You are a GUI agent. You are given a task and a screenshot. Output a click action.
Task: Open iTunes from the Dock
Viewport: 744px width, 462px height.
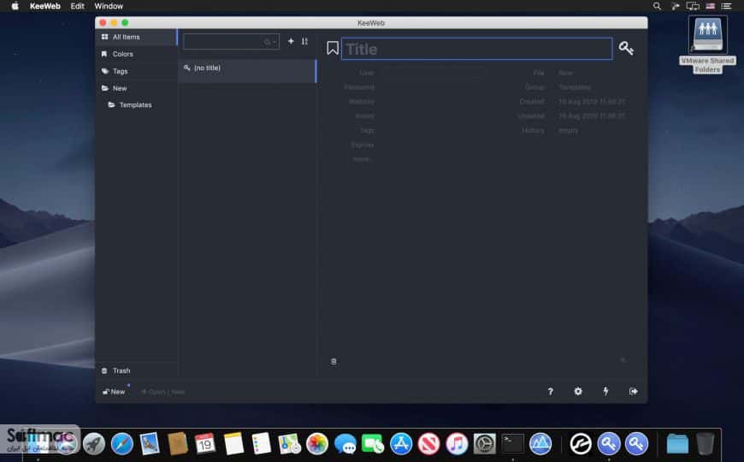pos(457,444)
